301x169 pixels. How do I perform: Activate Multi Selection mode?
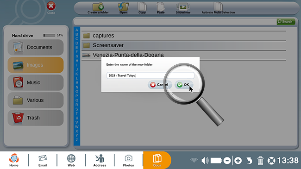218,8
